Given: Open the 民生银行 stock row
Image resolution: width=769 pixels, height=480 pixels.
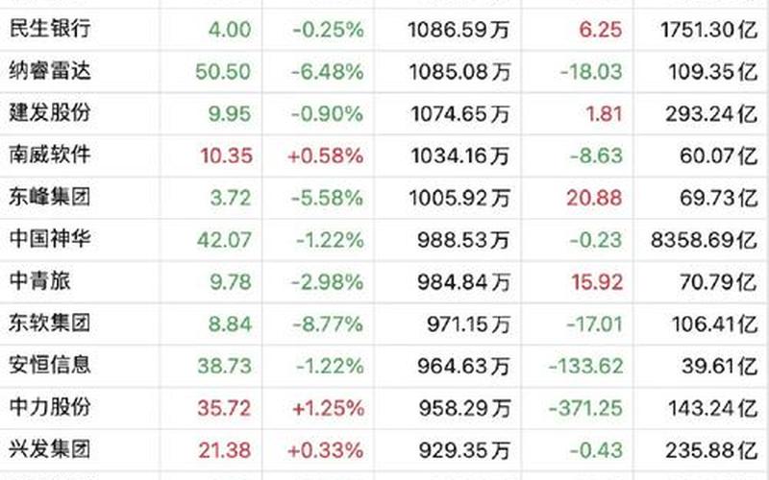Looking at the screenshot, I should (49, 29).
